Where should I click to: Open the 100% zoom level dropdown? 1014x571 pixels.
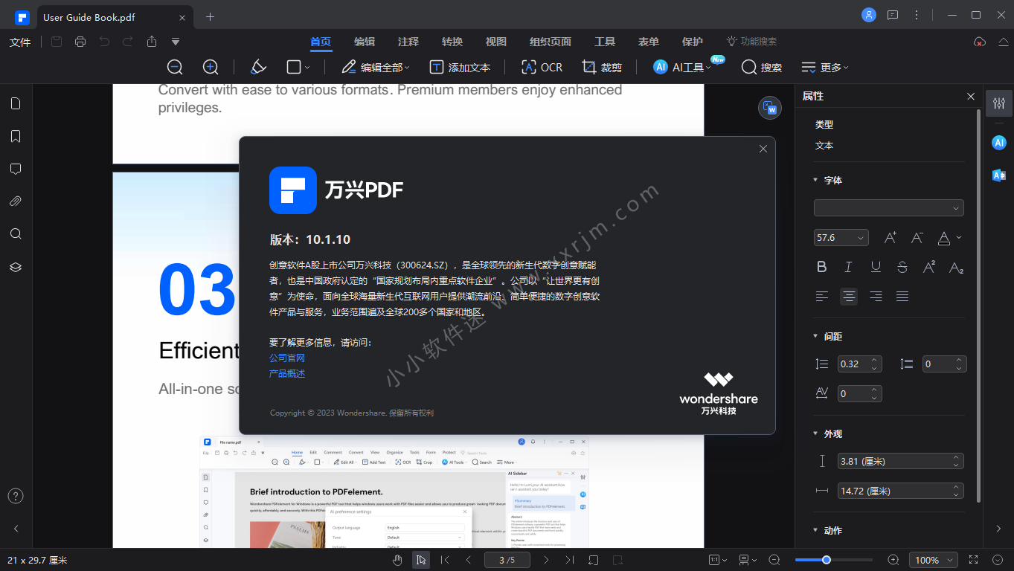tap(933, 560)
